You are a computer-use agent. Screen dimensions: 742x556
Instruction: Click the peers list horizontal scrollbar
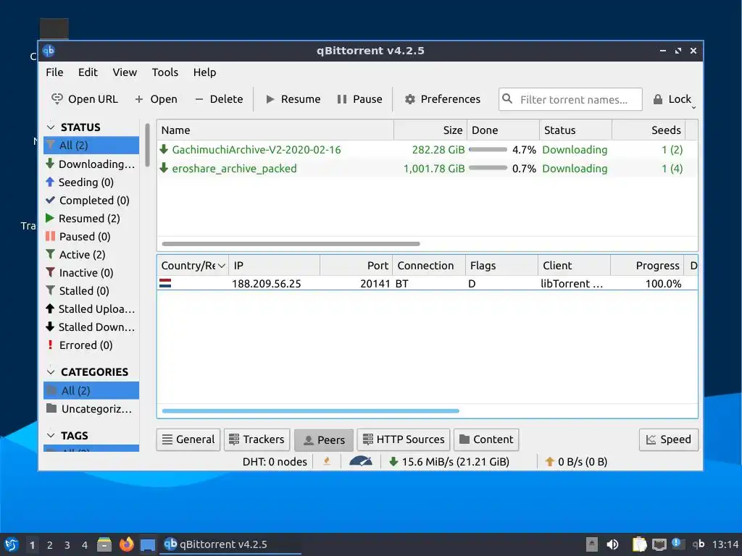click(310, 411)
